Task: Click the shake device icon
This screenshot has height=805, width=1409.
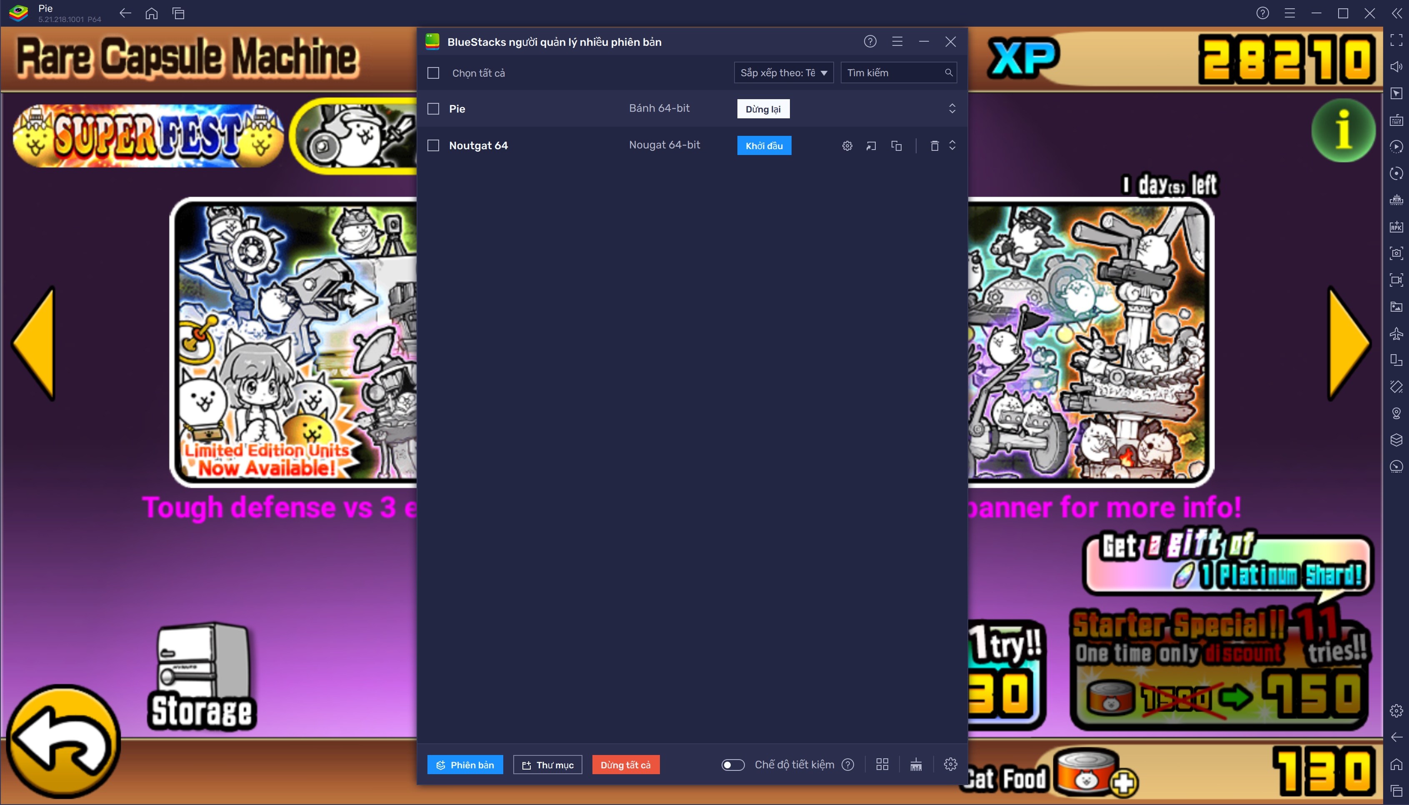Action: coord(1396,387)
